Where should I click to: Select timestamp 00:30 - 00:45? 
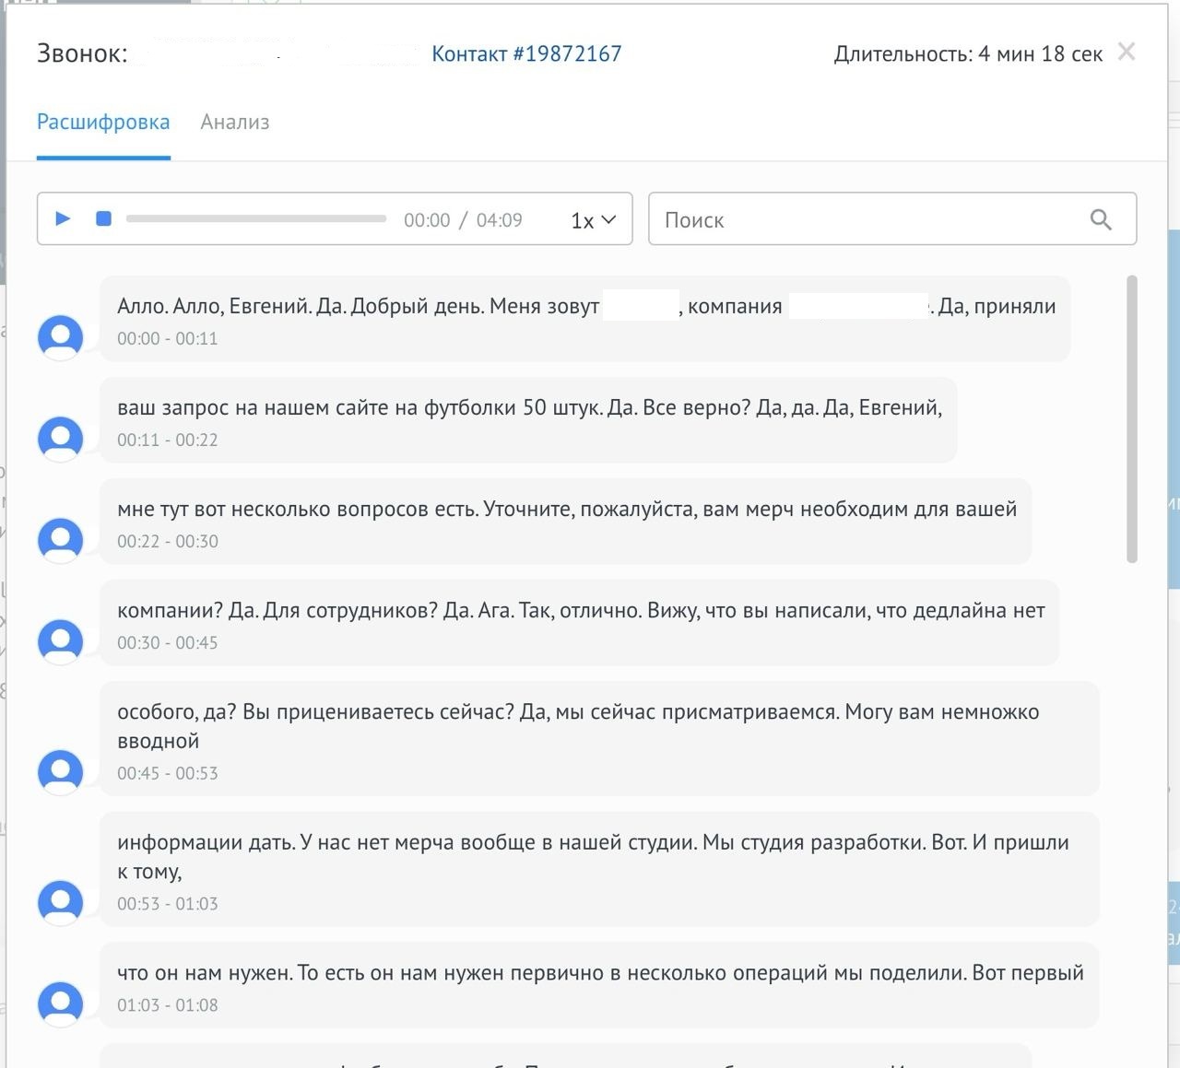(x=168, y=642)
